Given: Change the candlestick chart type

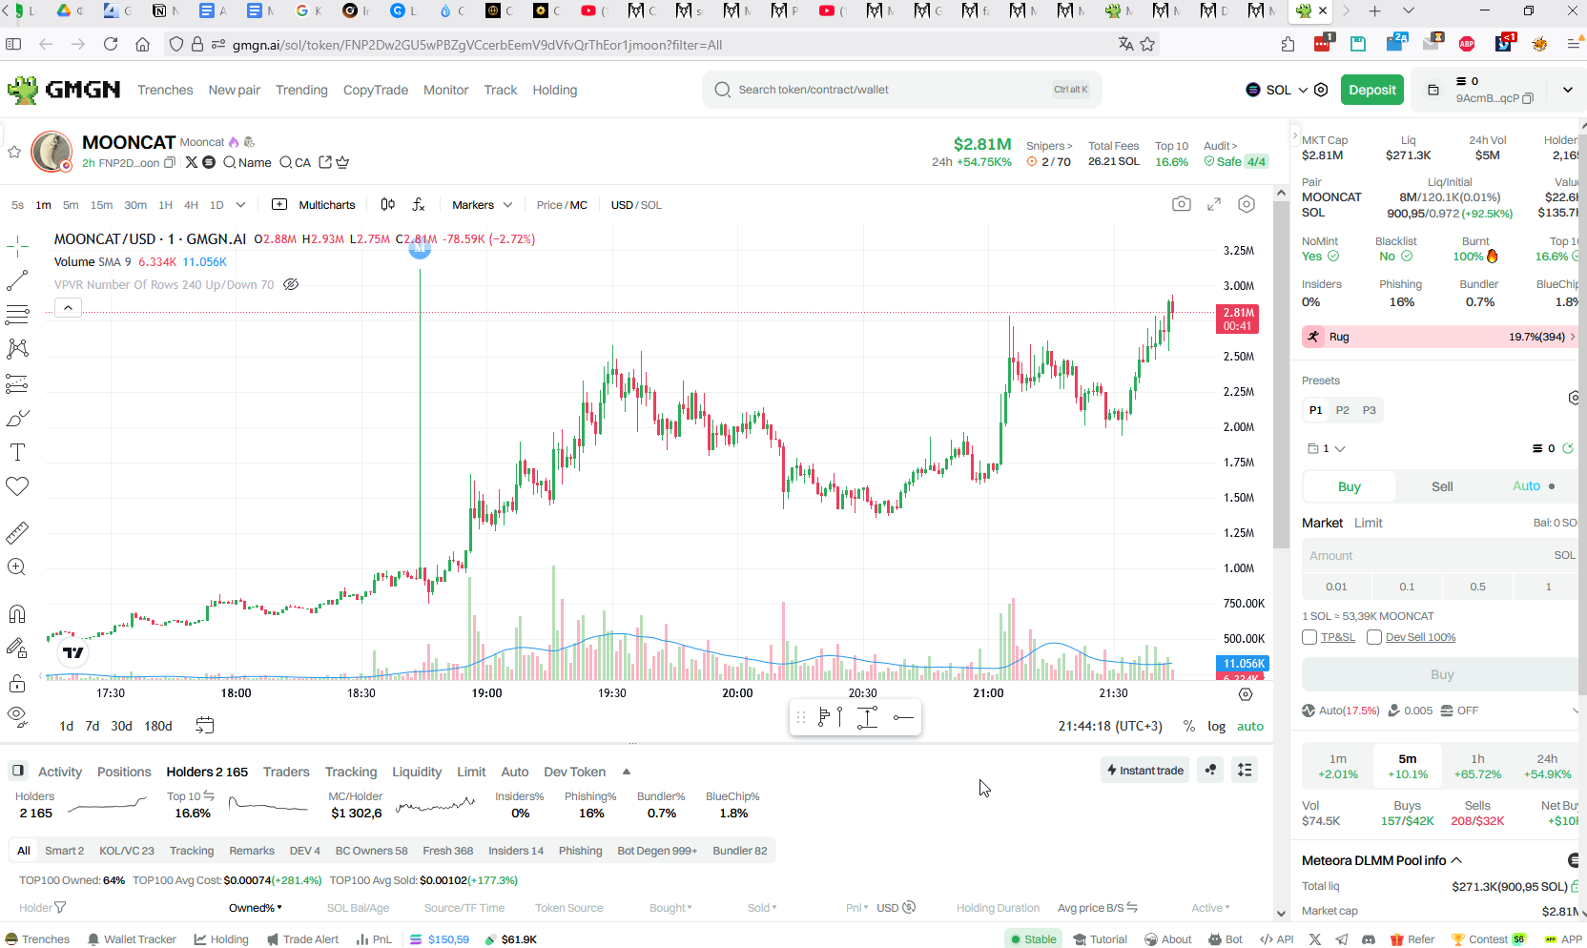Looking at the screenshot, I should 387,204.
